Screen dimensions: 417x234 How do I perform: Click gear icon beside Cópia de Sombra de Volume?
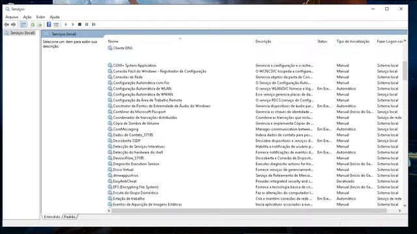(110, 123)
